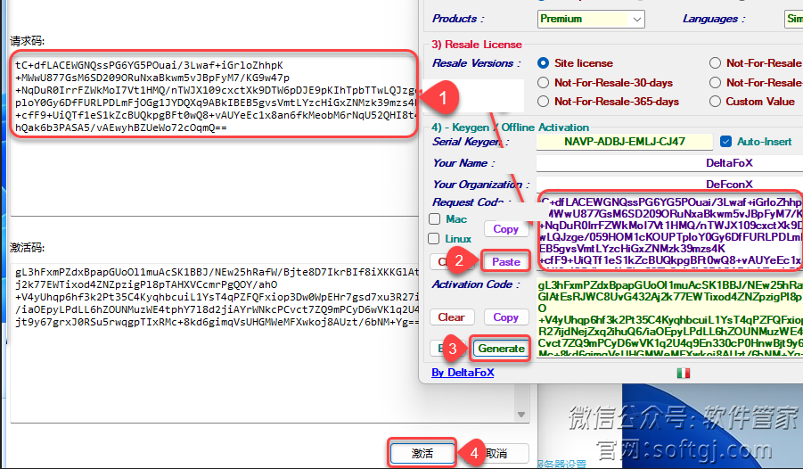Click the Your Organization field containing DeFconX
This screenshot has height=469, width=803.
669,184
